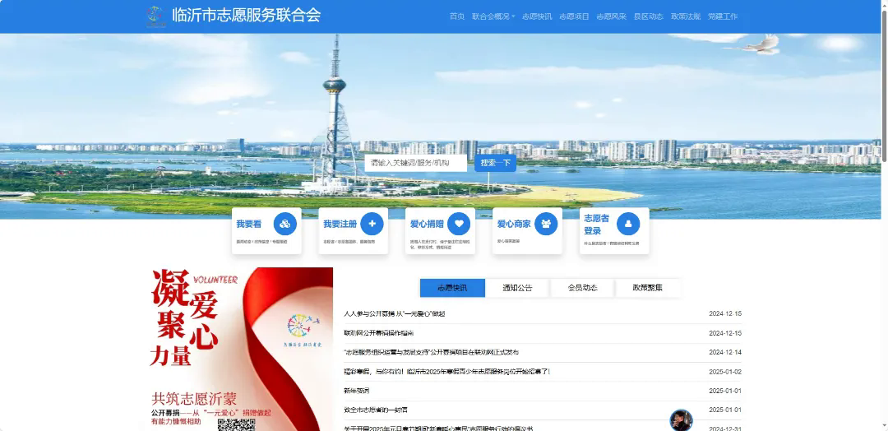Open article 联劝网公开募捐操作指南
888x431 pixels.
[x=379, y=333]
